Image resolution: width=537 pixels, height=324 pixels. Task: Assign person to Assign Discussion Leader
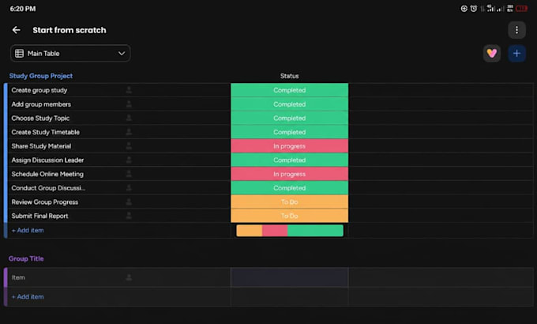[x=129, y=160]
